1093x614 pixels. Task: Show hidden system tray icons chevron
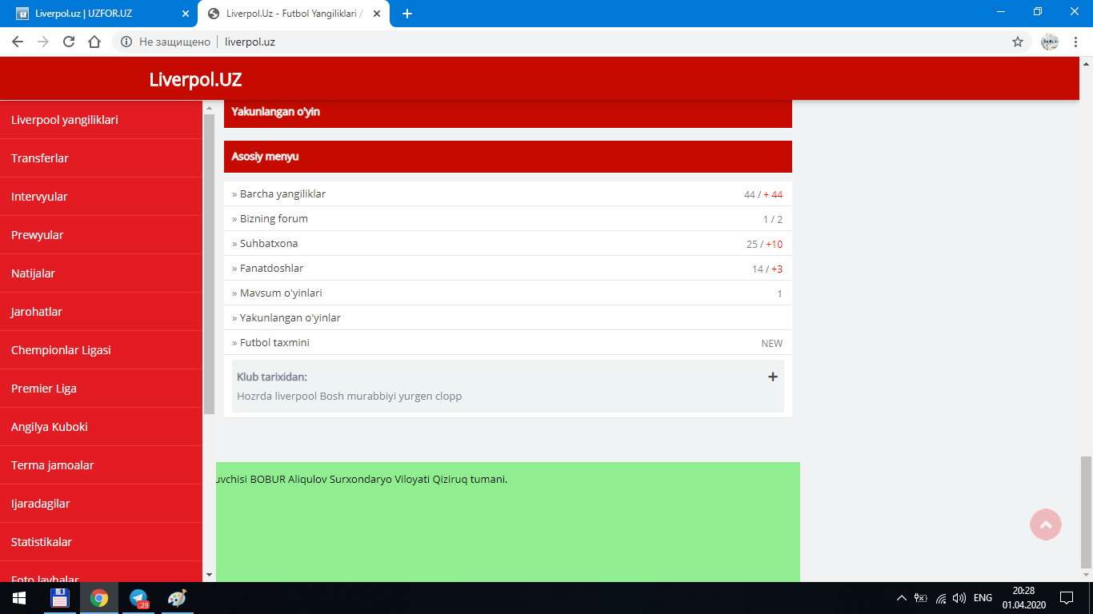[x=901, y=598]
